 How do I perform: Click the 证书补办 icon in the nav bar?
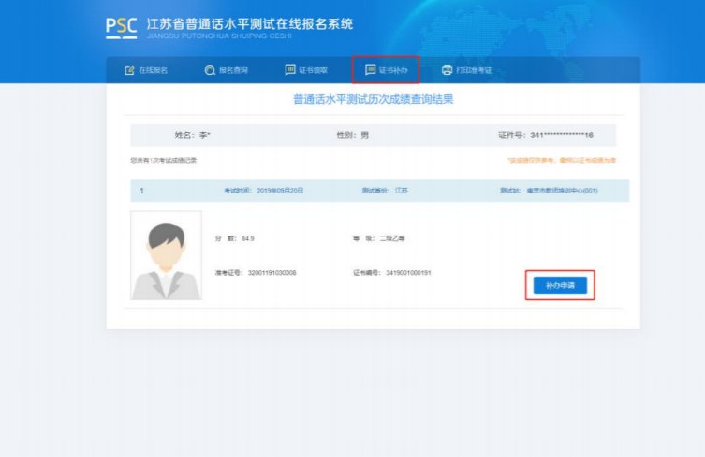(370, 70)
